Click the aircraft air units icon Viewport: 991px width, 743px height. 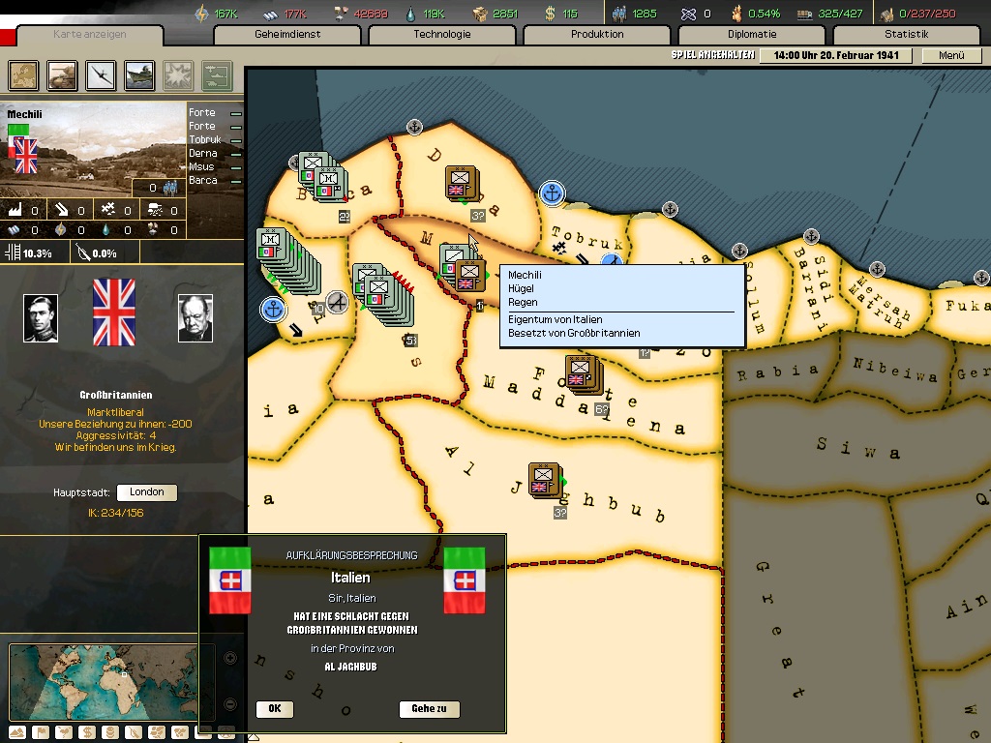pos(101,74)
